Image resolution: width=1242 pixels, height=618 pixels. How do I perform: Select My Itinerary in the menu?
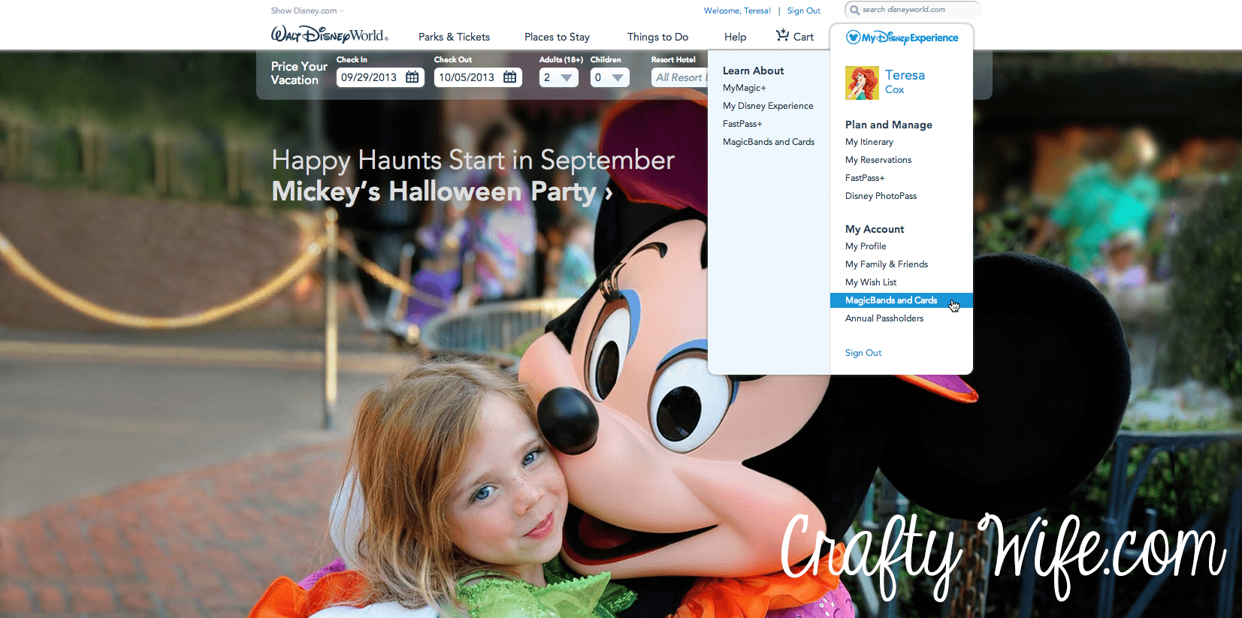(869, 142)
